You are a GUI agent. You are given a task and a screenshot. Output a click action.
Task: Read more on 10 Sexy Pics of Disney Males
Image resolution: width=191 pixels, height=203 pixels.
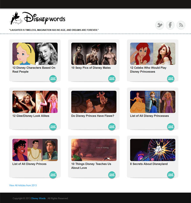(x=112, y=79)
